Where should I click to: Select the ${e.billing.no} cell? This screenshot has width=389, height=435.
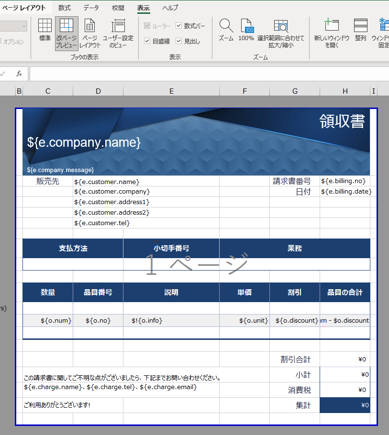tap(345, 181)
